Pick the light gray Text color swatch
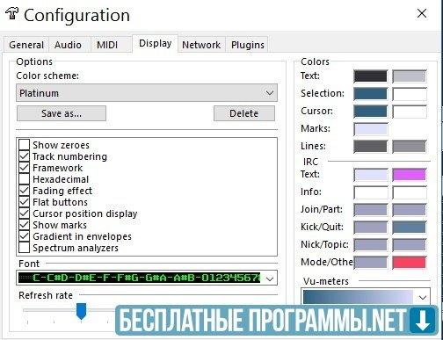The image size is (443, 340). point(409,76)
